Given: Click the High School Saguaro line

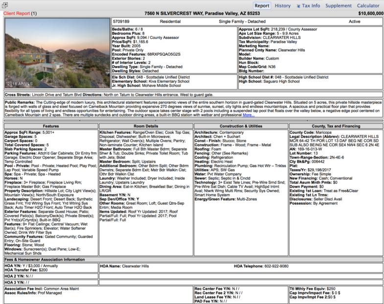Looking at the screenshot, I should (269, 82).
